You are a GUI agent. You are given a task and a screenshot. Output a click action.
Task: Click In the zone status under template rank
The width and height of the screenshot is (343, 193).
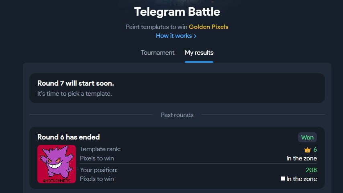click(302, 158)
